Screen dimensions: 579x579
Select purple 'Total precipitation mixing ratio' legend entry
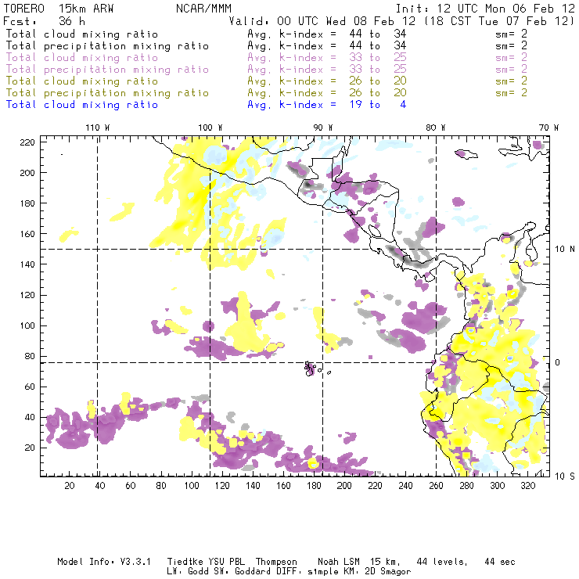click(x=107, y=70)
